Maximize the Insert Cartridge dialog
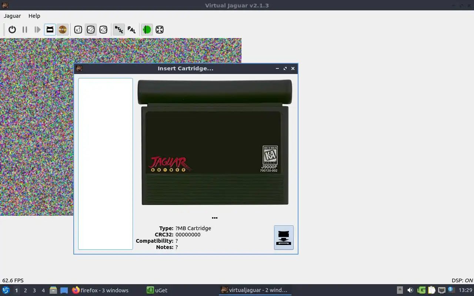The width and height of the screenshot is (474, 296). tap(285, 68)
